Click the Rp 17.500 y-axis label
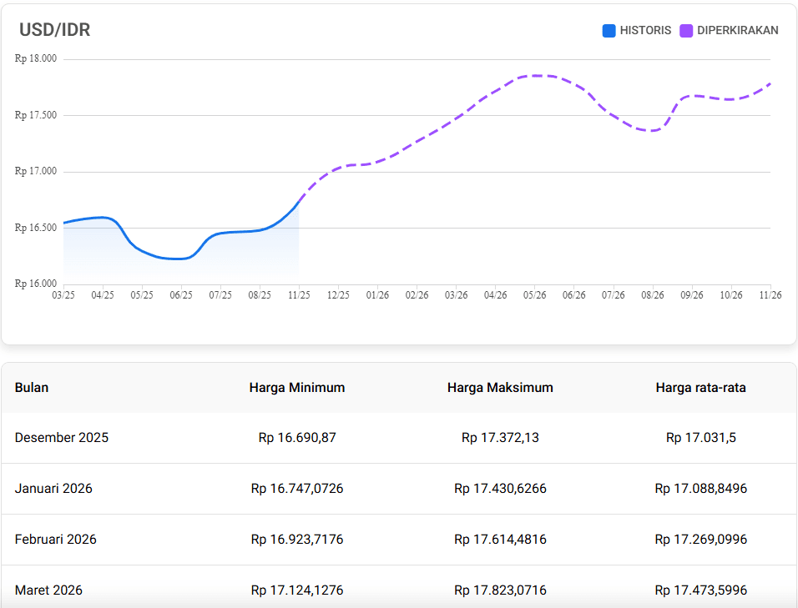The image size is (798, 608). [x=36, y=115]
